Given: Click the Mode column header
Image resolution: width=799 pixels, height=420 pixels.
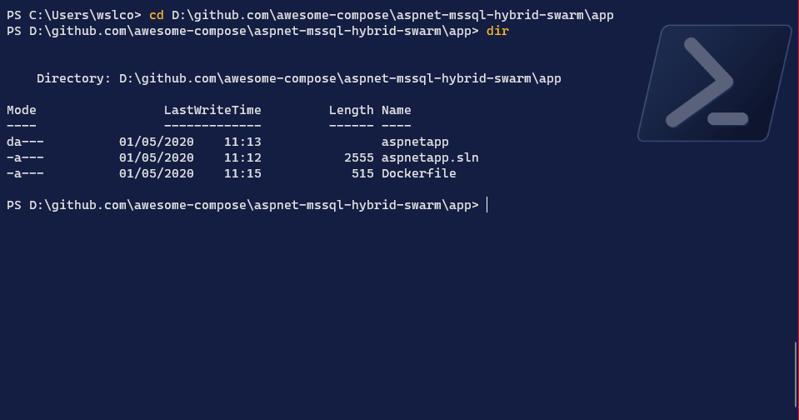Looking at the screenshot, I should pos(22,110).
